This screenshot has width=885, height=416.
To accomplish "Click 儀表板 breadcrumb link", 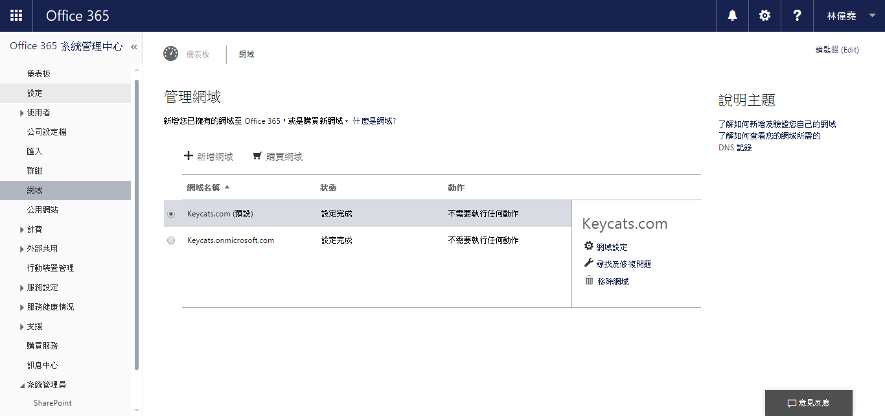I will point(198,54).
